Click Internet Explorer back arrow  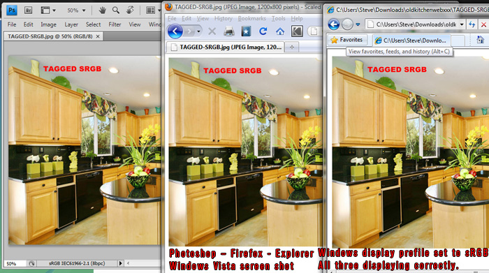pos(334,24)
